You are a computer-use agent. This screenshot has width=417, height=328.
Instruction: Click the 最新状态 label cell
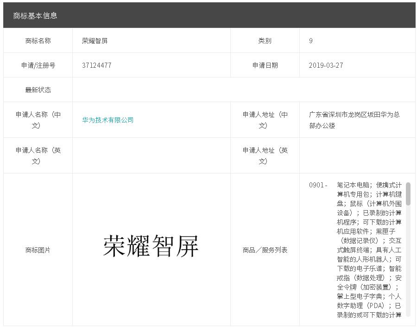point(38,90)
